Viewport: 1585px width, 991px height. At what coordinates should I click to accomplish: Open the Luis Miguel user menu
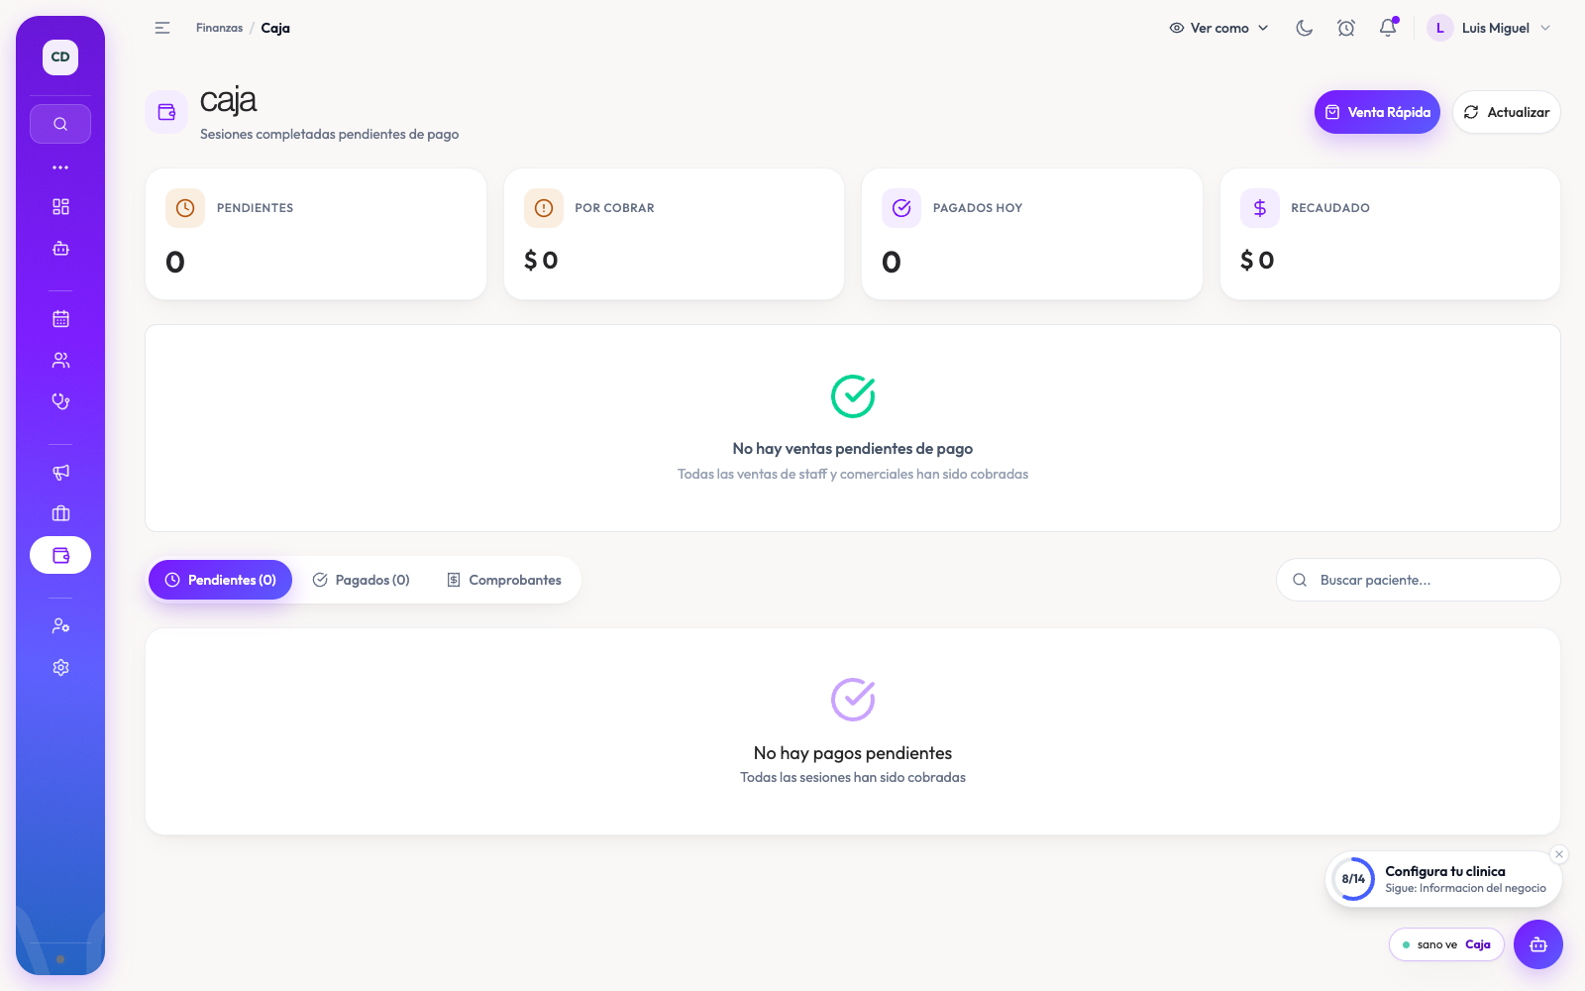pyautogui.click(x=1489, y=28)
